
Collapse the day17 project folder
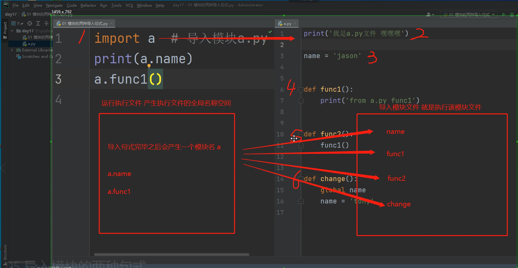pyautogui.click(x=12, y=31)
